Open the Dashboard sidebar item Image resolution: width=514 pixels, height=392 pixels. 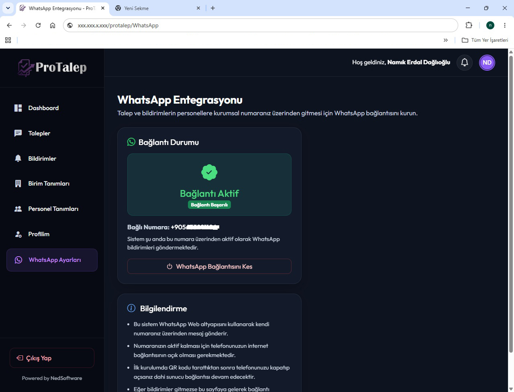(52, 108)
